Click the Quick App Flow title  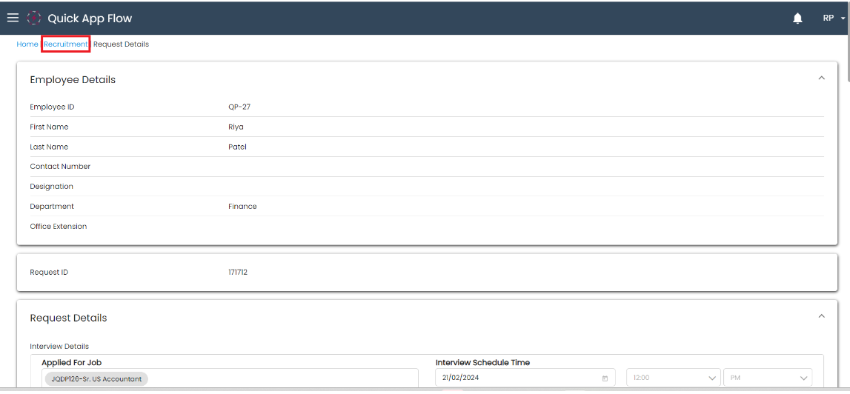[x=90, y=19]
